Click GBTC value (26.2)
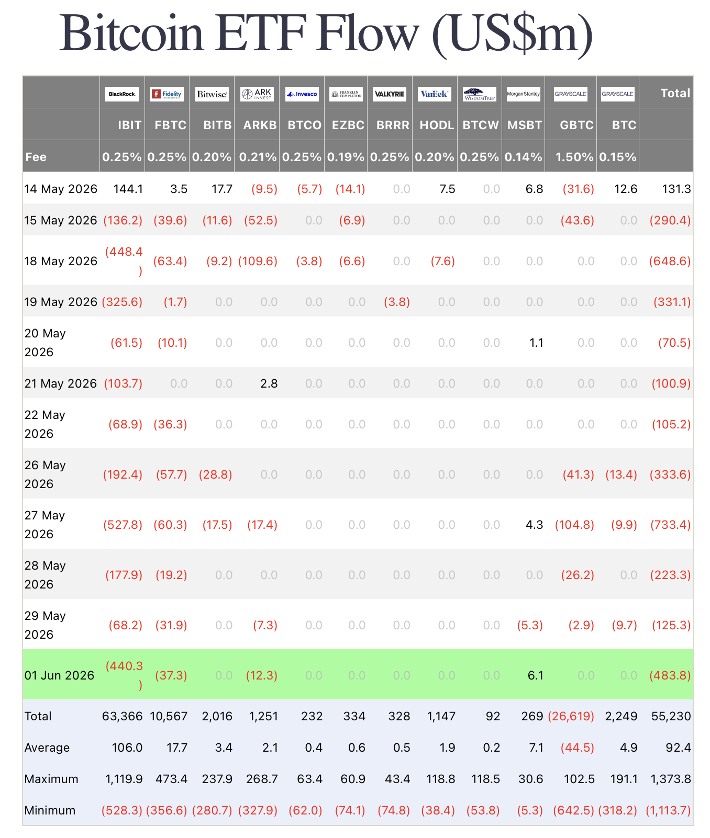 pyautogui.click(x=578, y=575)
